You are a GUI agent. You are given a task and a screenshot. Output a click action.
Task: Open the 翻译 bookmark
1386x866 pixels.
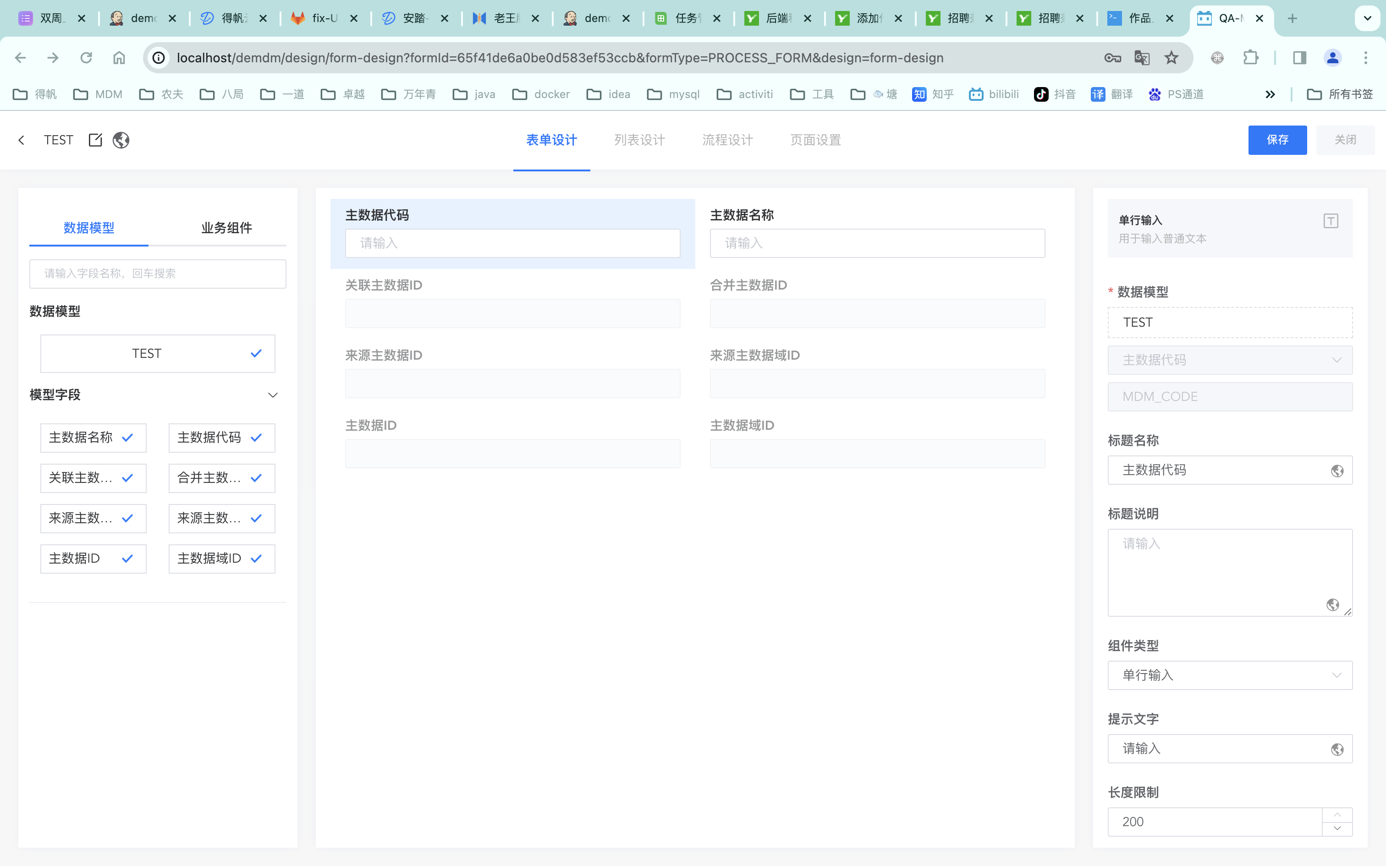[x=1111, y=94]
